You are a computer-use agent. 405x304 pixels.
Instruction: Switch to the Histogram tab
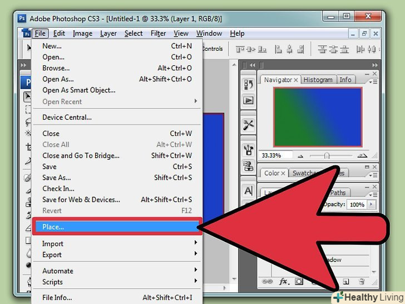(x=318, y=80)
